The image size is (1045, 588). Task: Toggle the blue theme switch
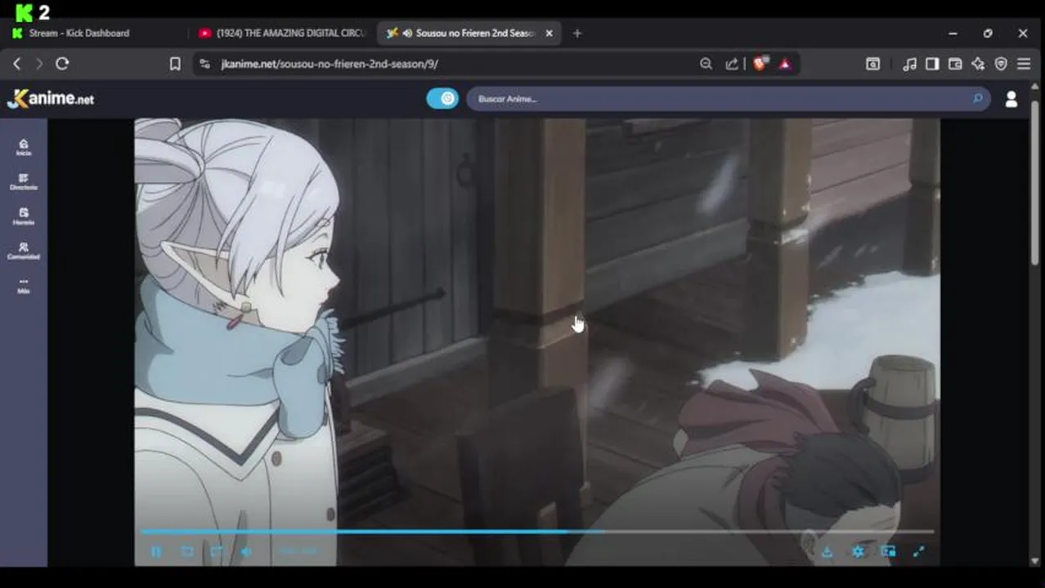tap(442, 99)
